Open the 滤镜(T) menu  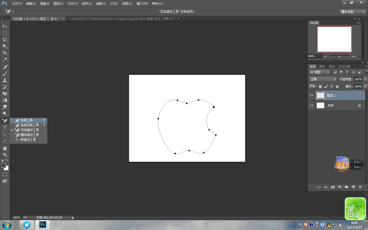[x=101, y=4]
